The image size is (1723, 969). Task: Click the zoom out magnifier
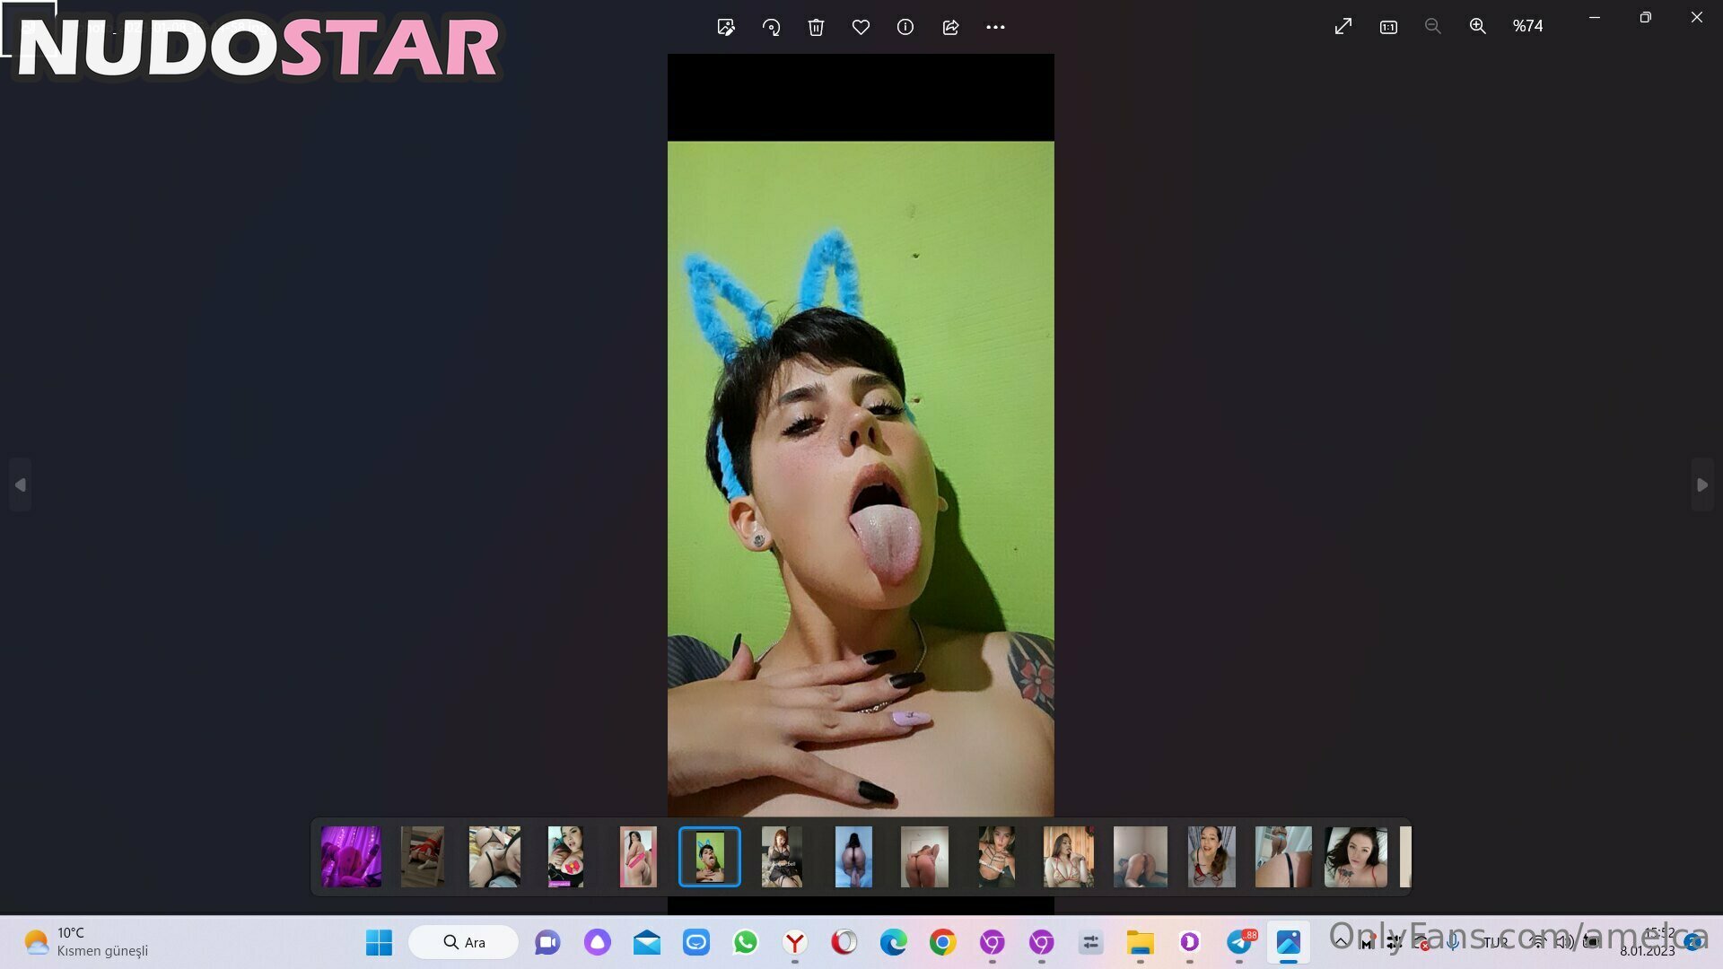coord(1432,27)
